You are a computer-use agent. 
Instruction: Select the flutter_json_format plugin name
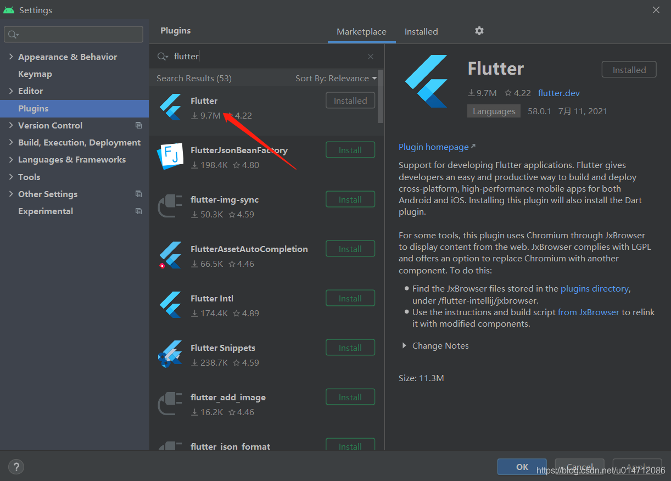[230, 446]
